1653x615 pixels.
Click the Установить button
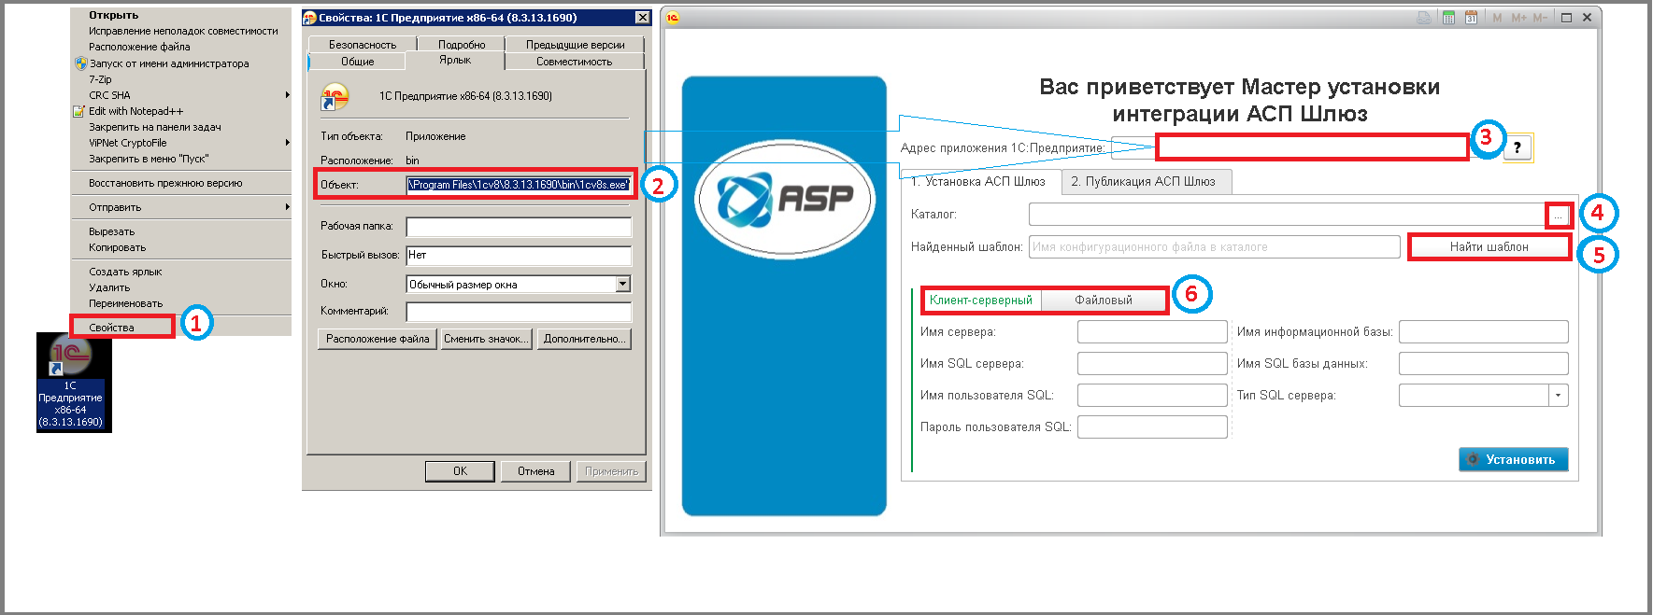[x=1514, y=459]
